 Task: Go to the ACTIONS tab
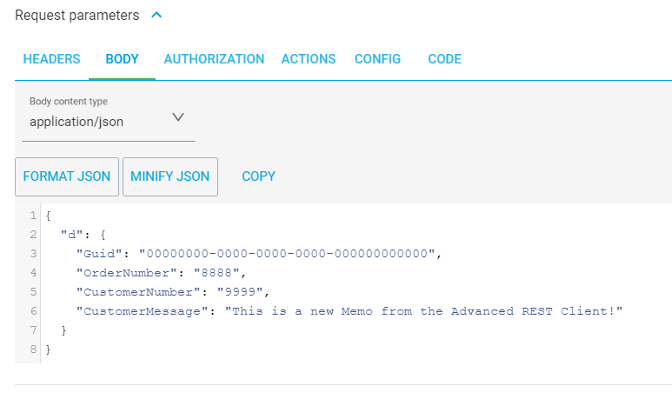(x=308, y=59)
